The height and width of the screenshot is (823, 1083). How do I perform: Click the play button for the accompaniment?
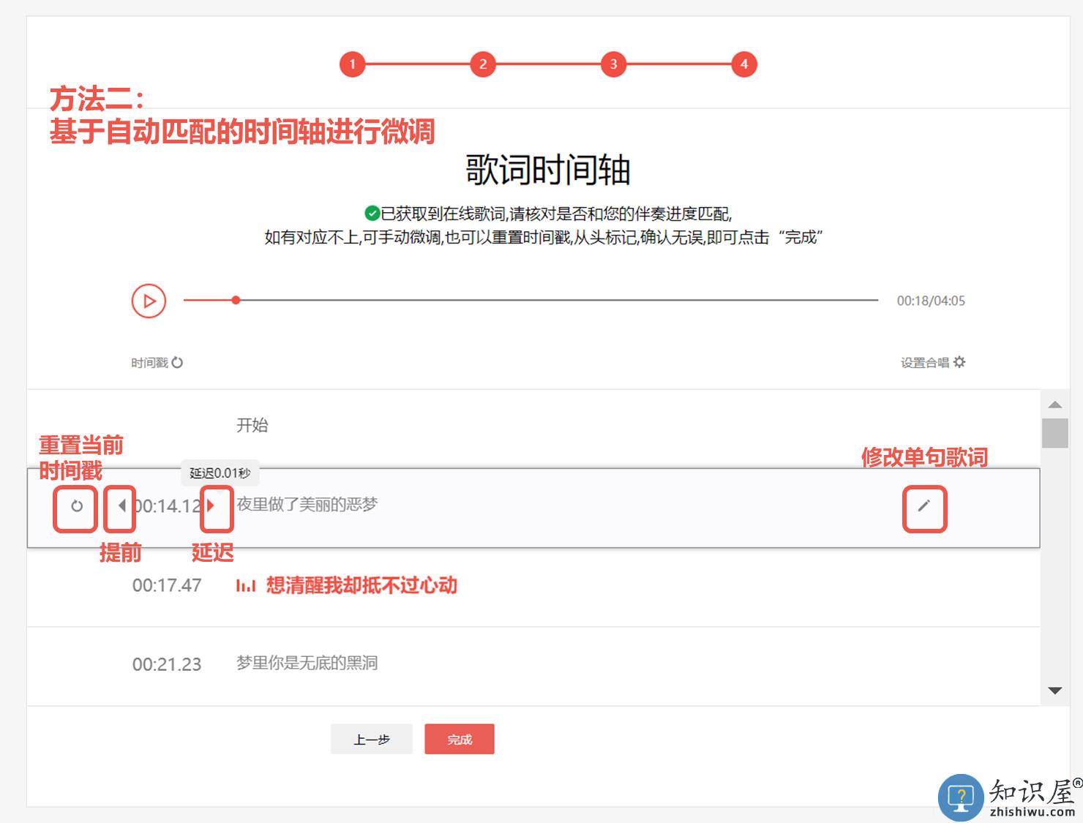pyautogui.click(x=149, y=301)
